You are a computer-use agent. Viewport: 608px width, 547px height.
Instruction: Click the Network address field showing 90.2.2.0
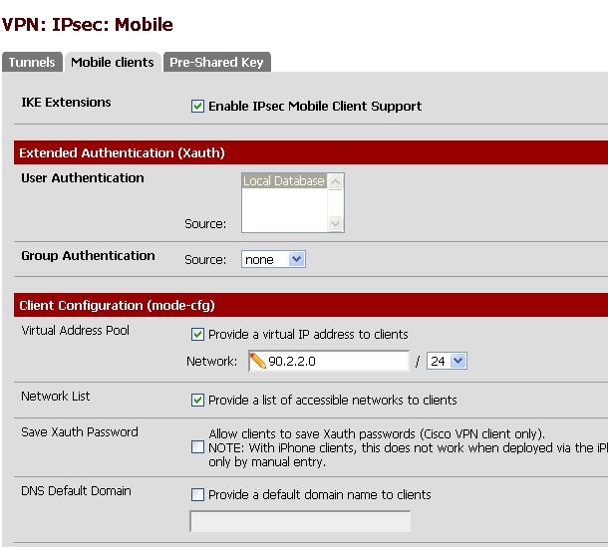pos(329,361)
